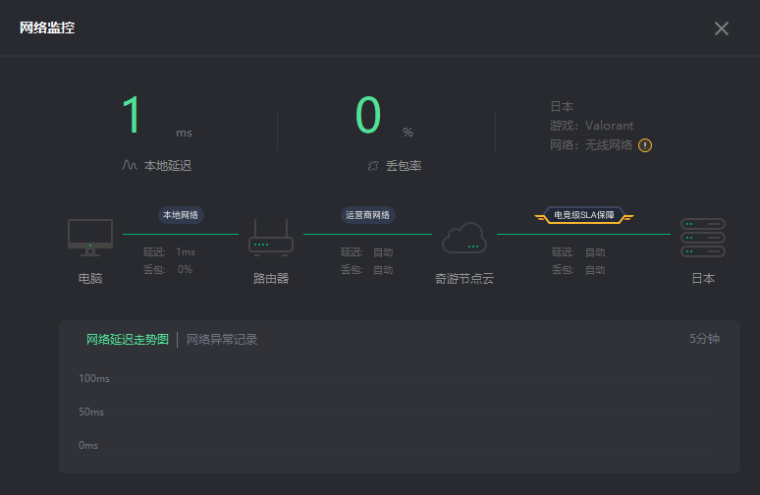Click the 5分钟 time range label
This screenshot has width=760, height=495.
704,339
